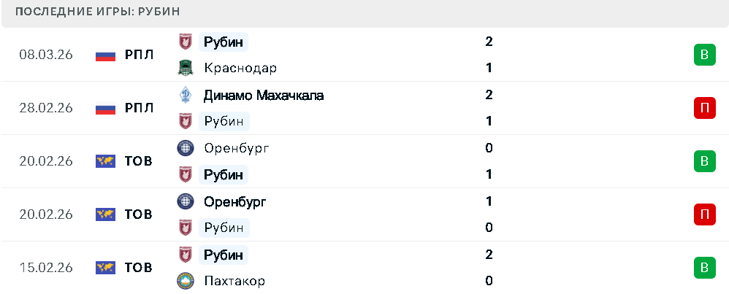Open the Краснодар team link
The image size is (729, 294).
pos(240,68)
